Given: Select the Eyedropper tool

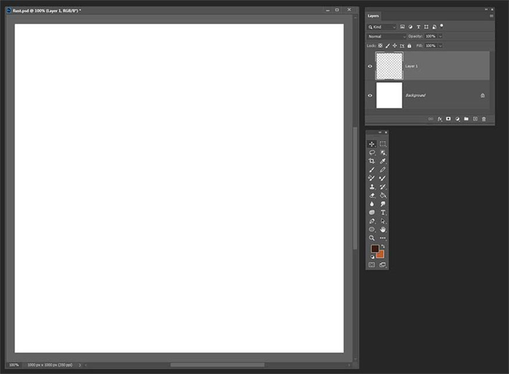Looking at the screenshot, I should point(383,161).
